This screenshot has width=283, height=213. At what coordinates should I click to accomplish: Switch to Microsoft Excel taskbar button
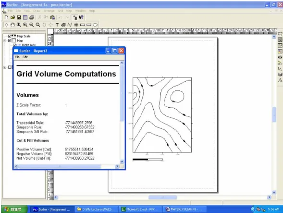(141, 209)
